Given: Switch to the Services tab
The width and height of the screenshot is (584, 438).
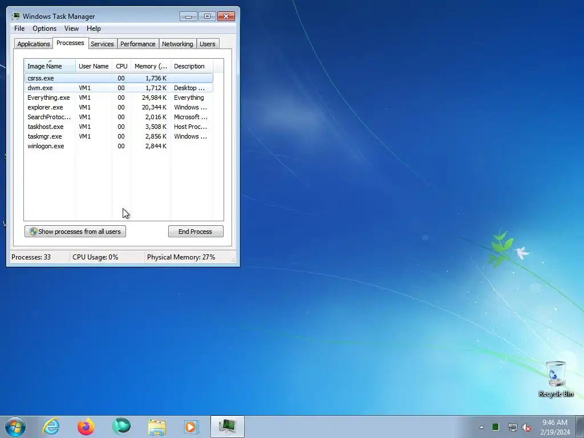Looking at the screenshot, I should (x=103, y=44).
